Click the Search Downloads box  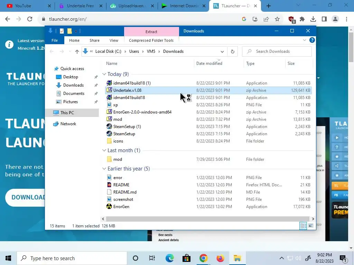(277, 51)
